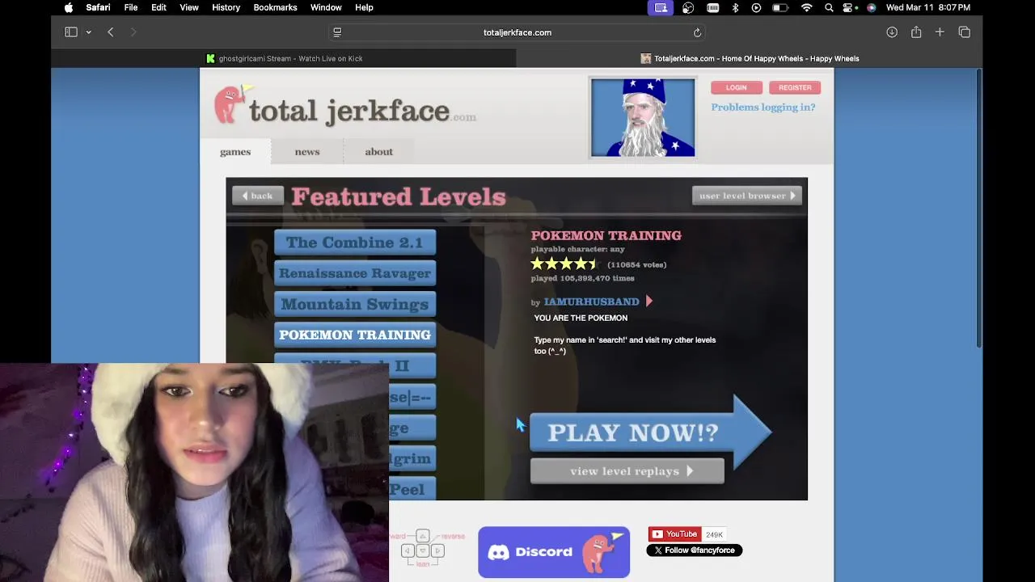Click view level replays button
The image size is (1035, 582).
(627, 471)
